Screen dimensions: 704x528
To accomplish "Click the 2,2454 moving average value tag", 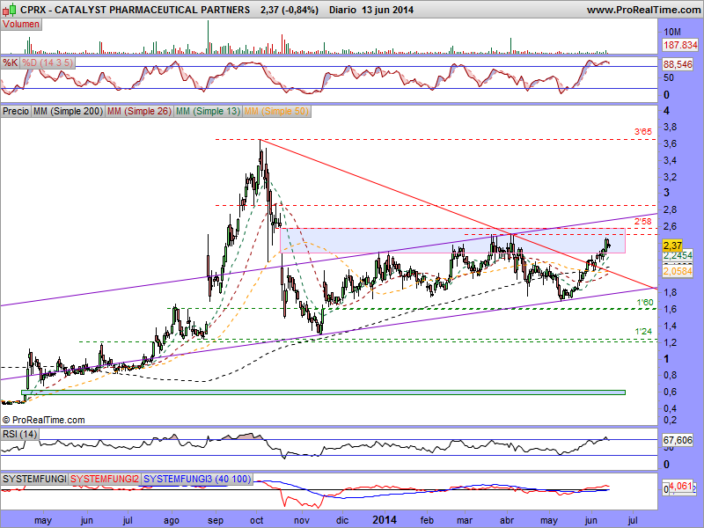I will 678,255.
